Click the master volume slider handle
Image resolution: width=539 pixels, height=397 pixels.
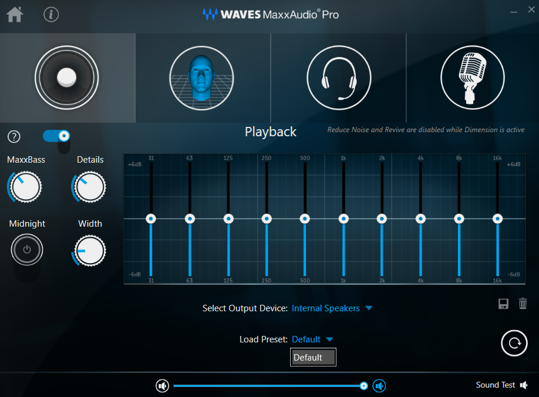click(363, 386)
